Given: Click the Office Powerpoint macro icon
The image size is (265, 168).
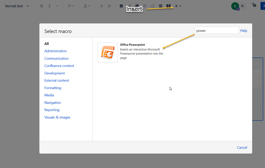Looking at the screenshot, I should [108, 52].
